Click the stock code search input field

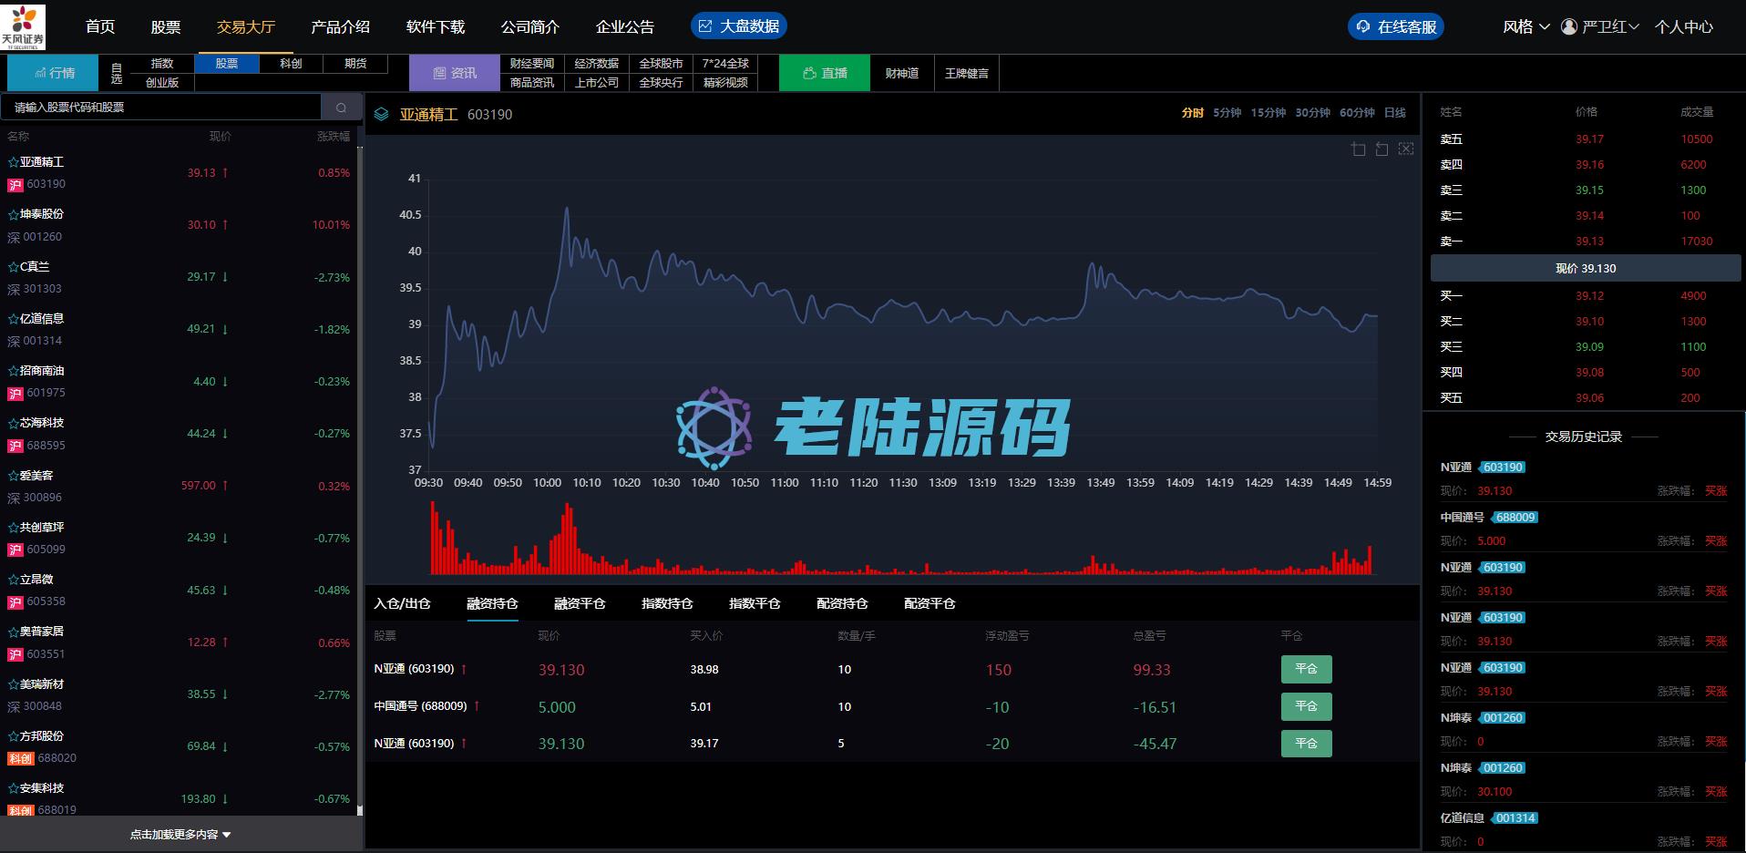[x=162, y=108]
